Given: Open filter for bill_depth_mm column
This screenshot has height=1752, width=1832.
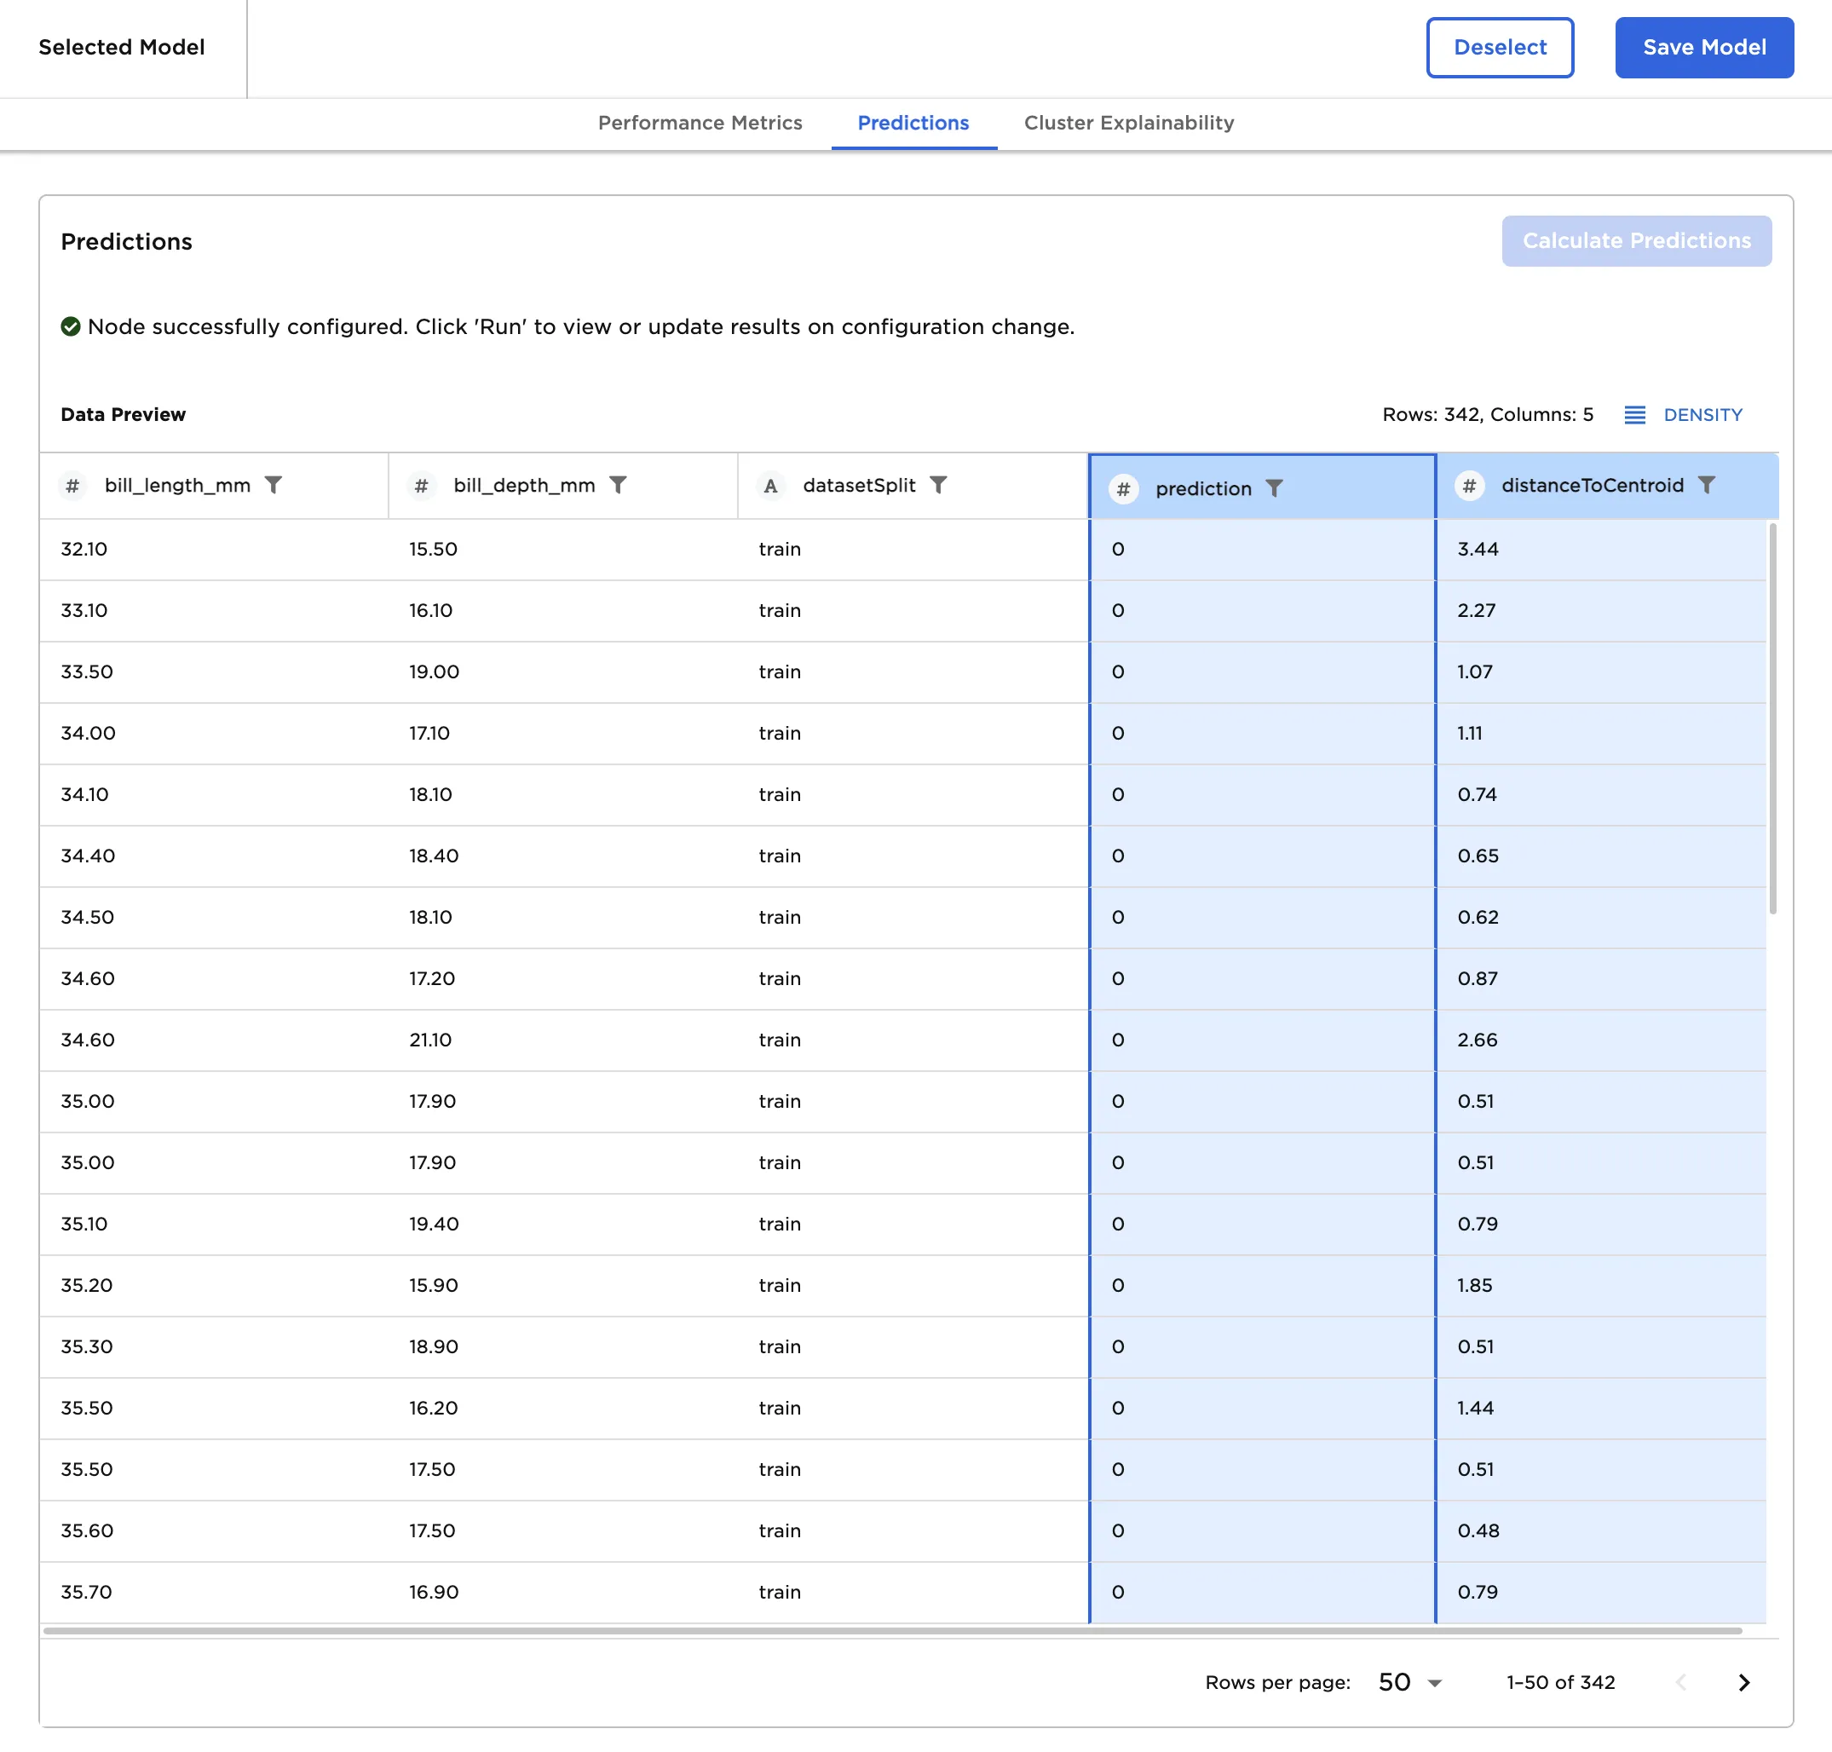Looking at the screenshot, I should pyautogui.click(x=618, y=485).
